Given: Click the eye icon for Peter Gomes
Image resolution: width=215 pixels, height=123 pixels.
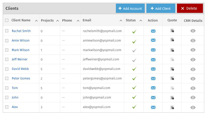Looking at the screenshot, I should [x=193, y=79].
